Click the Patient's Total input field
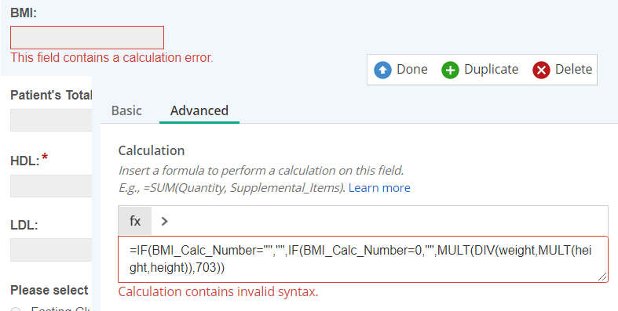 (51, 121)
